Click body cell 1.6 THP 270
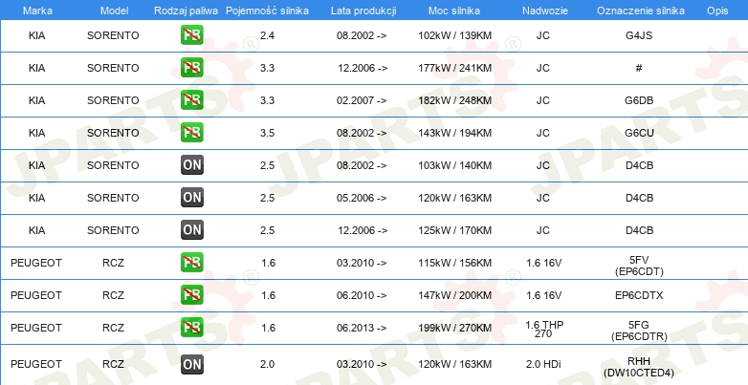Image resolution: width=748 pixels, height=385 pixels. [x=544, y=329]
